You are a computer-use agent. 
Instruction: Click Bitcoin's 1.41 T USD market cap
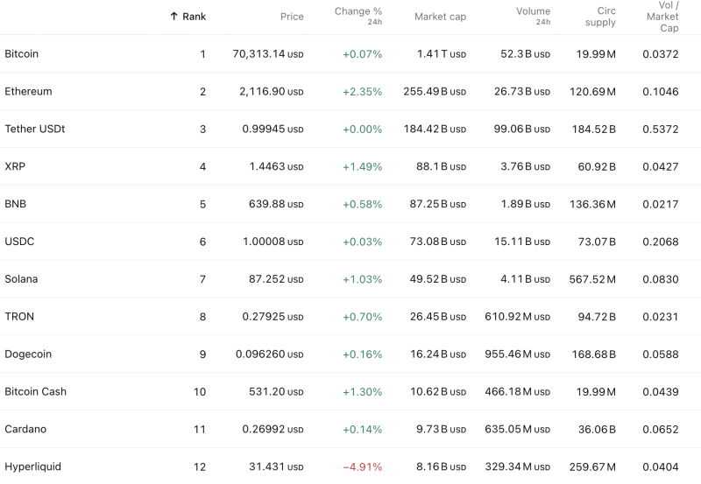coord(442,54)
